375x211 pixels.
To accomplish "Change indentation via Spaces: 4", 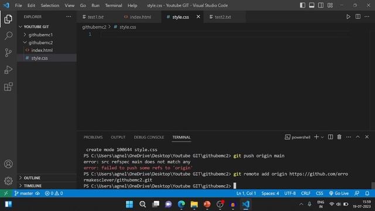I will click(x=270, y=193).
